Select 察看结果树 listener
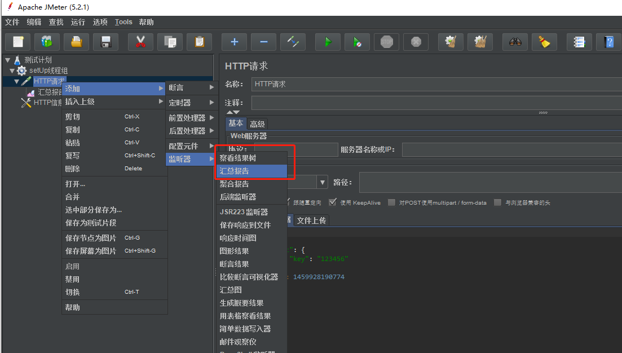The height and width of the screenshot is (353, 622). (x=252, y=158)
